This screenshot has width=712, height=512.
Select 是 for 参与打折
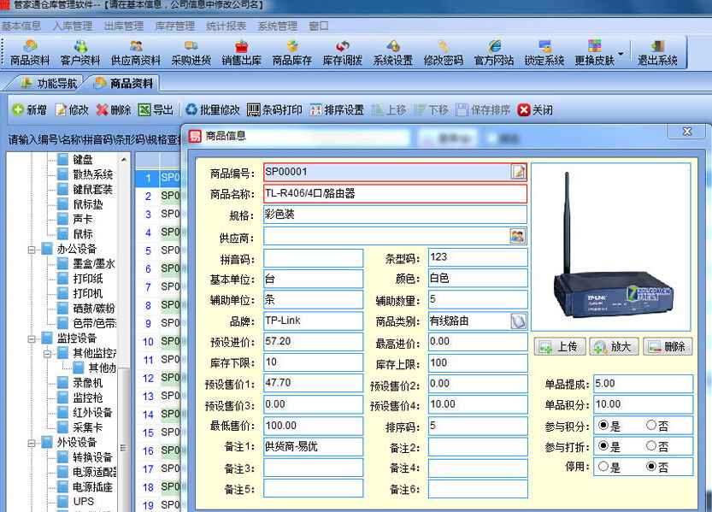coord(603,445)
